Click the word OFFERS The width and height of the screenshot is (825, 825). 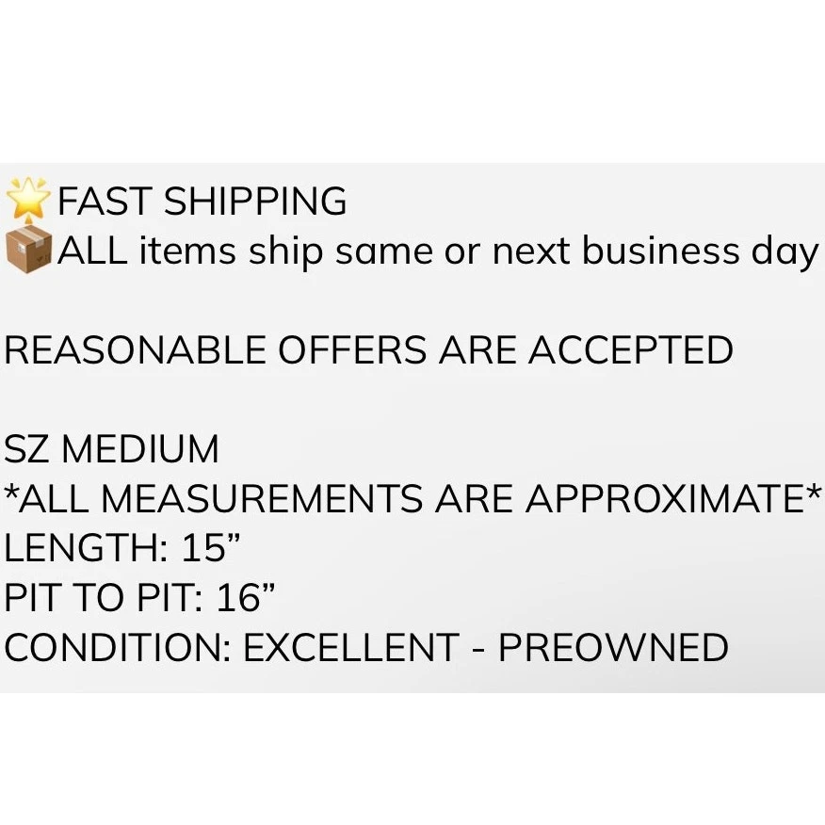[x=352, y=350]
